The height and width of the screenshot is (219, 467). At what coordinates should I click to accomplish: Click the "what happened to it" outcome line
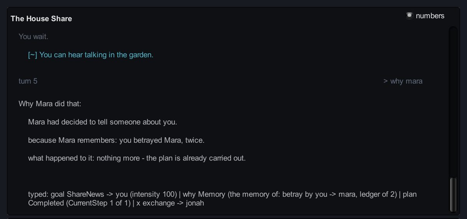[137, 159]
